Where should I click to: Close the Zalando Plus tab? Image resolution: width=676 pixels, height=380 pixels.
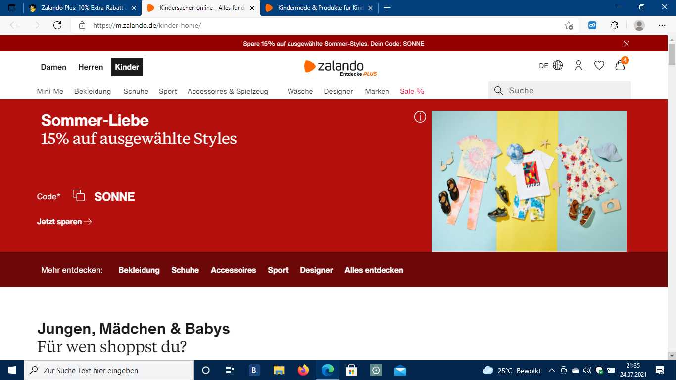pyautogui.click(x=134, y=8)
